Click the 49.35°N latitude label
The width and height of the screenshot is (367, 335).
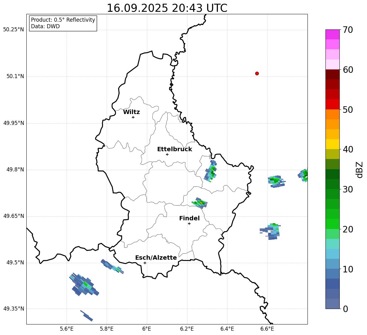tap(14, 309)
